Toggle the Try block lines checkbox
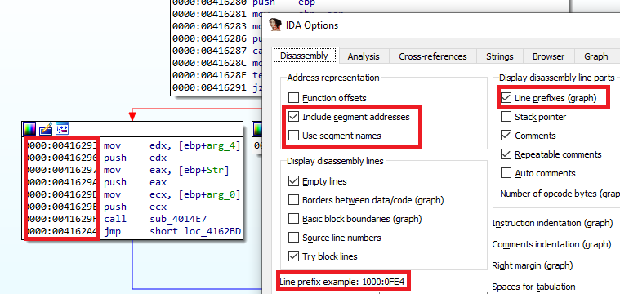This screenshot has height=294, width=620. coord(293,256)
